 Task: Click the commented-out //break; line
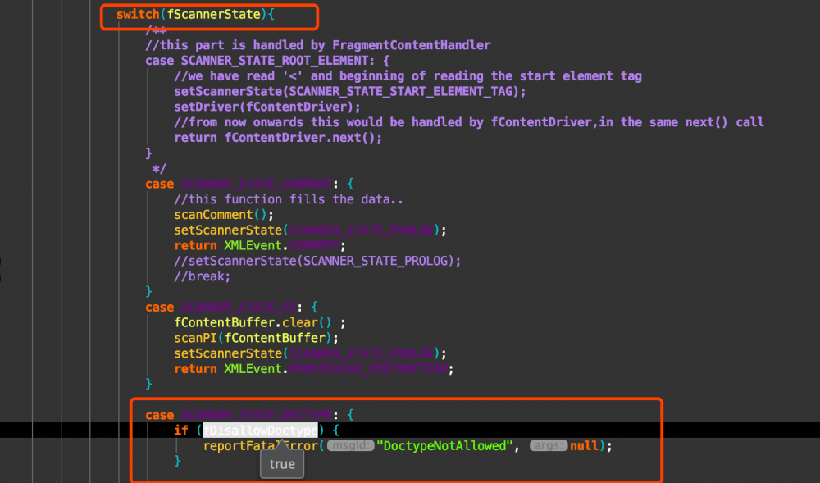coord(203,276)
